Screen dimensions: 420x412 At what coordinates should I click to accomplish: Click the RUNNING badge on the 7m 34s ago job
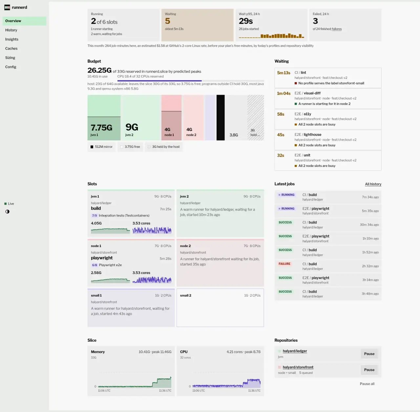click(286, 195)
